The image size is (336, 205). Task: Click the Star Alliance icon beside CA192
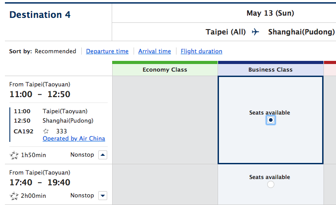[x=46, y=131]
